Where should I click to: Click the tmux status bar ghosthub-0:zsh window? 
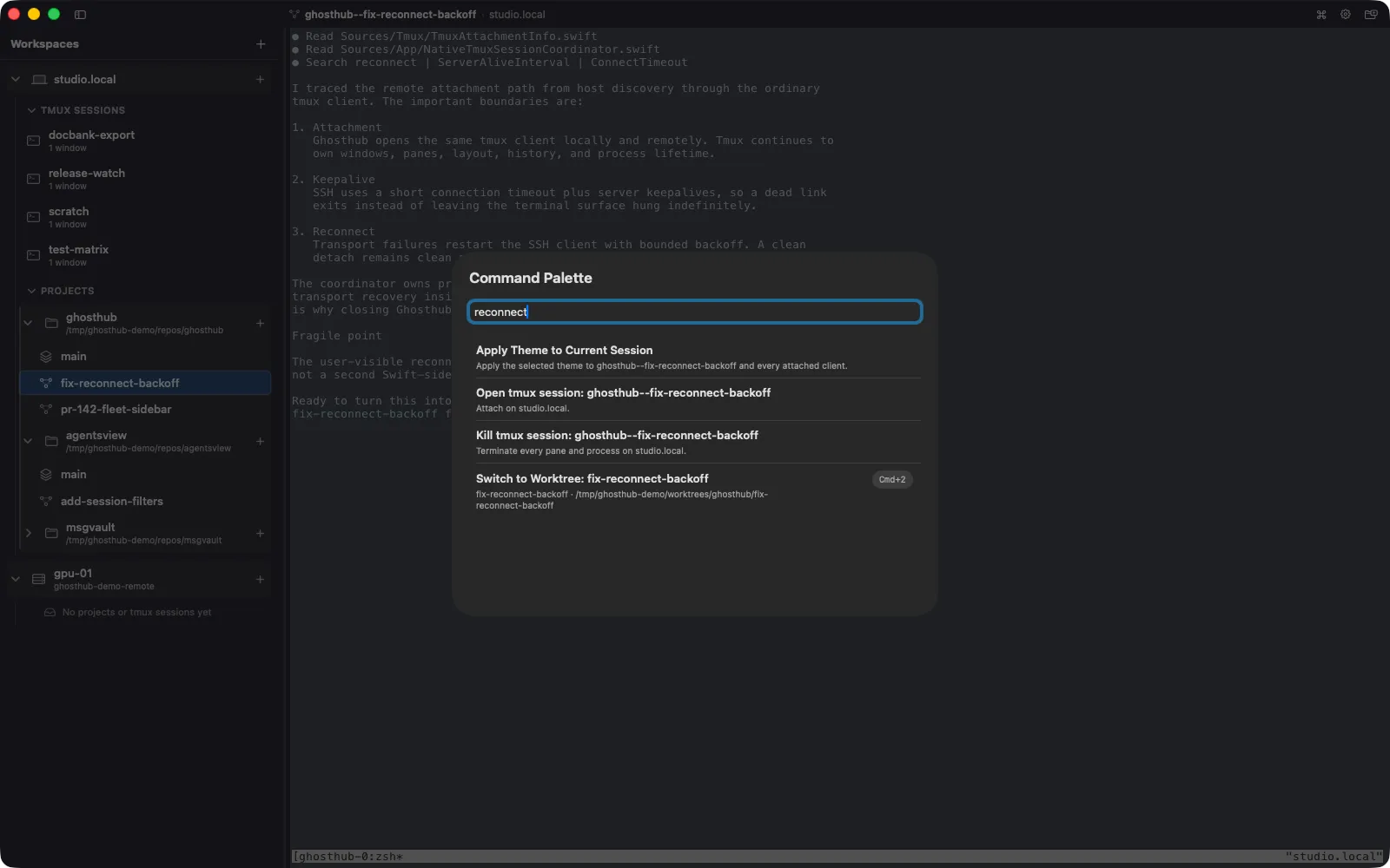click(347, 857)
